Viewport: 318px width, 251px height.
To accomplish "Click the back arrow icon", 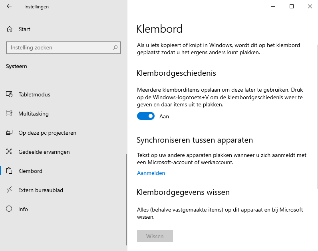I will 9,7.
